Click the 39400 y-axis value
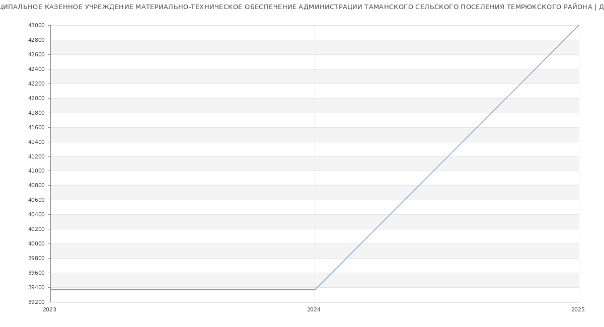The image size is (604, 327). tap(36, 288)
